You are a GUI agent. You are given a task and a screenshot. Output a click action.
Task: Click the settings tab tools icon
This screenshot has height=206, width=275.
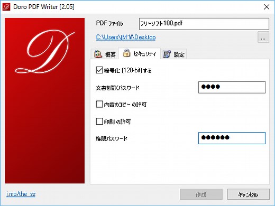[x=167, y=54]
